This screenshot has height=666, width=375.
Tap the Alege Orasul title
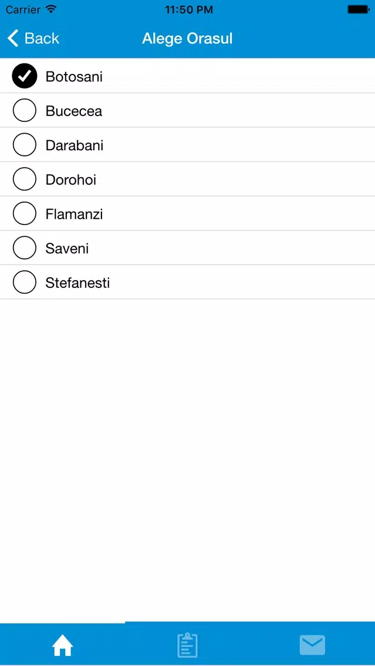(187, 39)
